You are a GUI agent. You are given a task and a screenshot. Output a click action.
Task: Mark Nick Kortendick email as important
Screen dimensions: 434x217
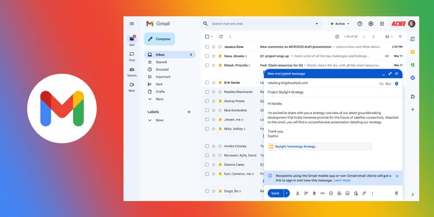click(220, 110)
